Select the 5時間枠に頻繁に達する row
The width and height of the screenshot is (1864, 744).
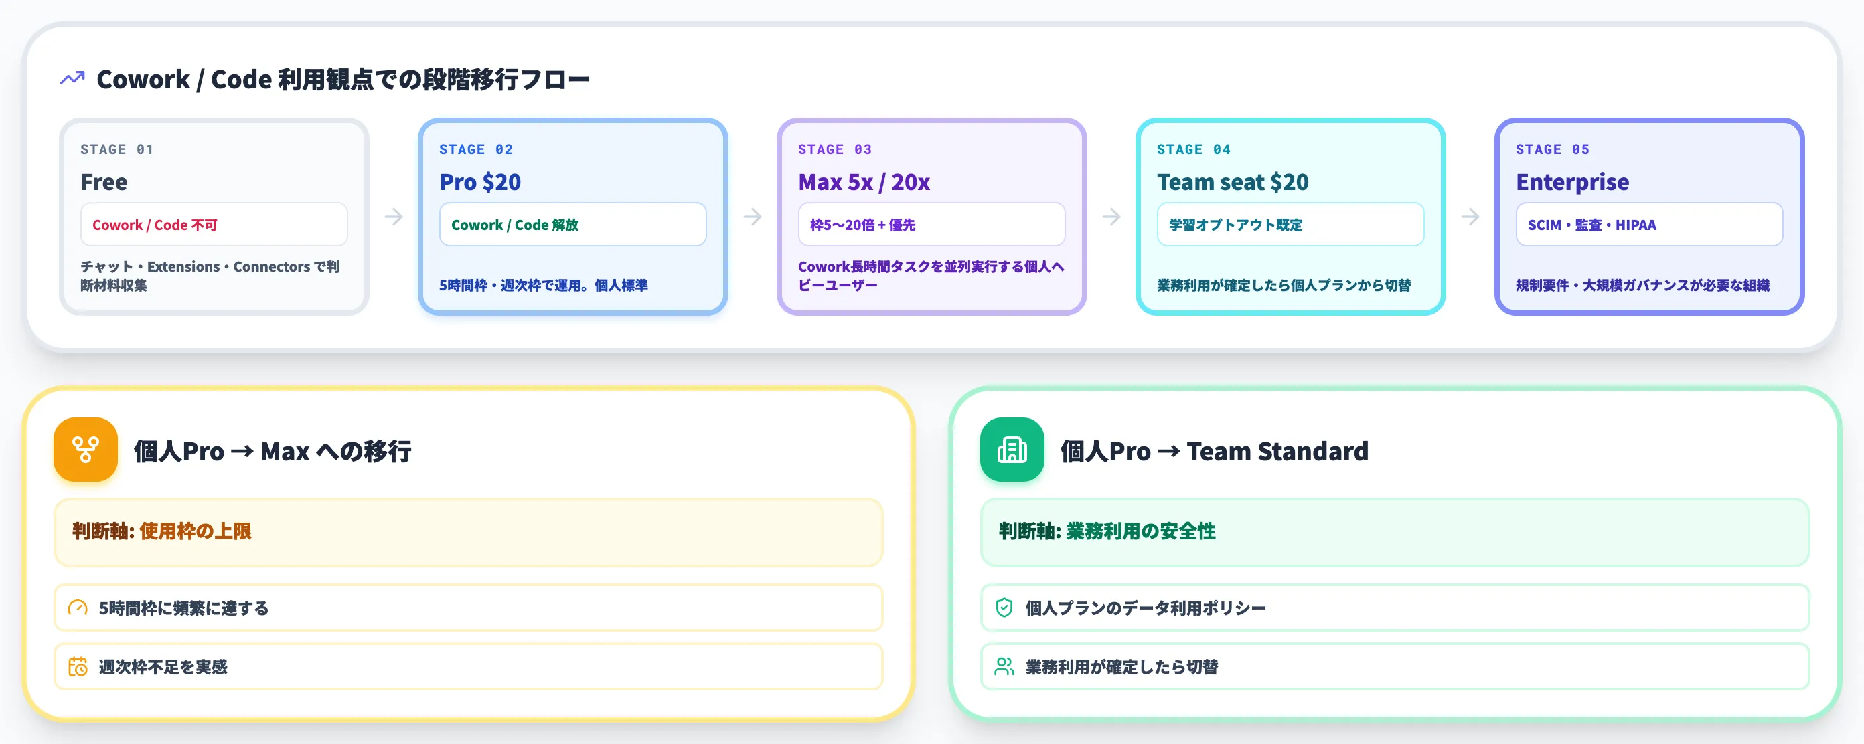pyautogui.click(x=469, y=608)
